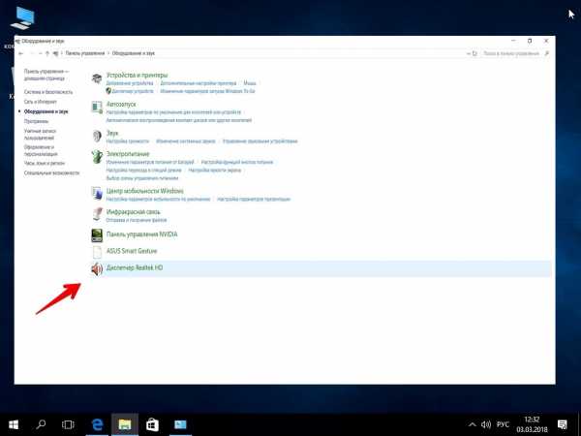Open the Windows Start menu

(14, 424)
